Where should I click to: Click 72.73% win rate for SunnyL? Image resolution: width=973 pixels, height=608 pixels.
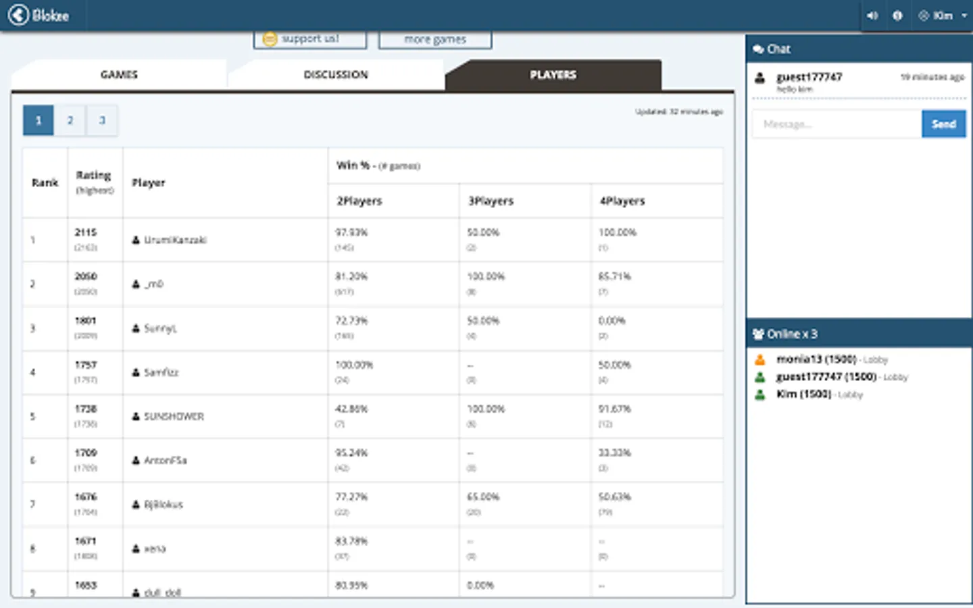[x=351, y=321]
